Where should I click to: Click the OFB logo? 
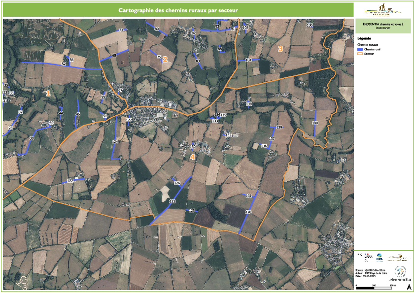click(380, 257)
